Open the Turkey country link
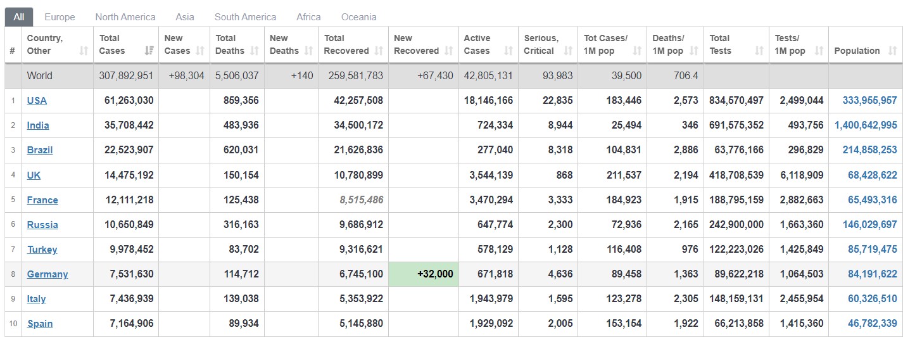This screenshot has height=337, width=903. 42,250
